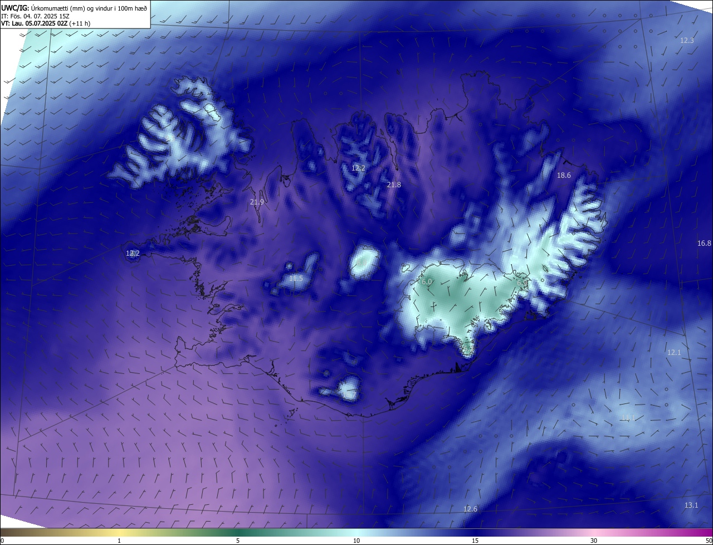Click the 6.0 value label on the glacier
The image size is (713, 545).
[x=427, y=283]
